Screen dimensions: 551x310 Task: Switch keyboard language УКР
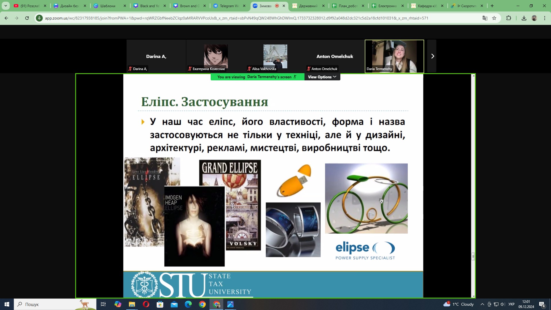coord(511,304)
